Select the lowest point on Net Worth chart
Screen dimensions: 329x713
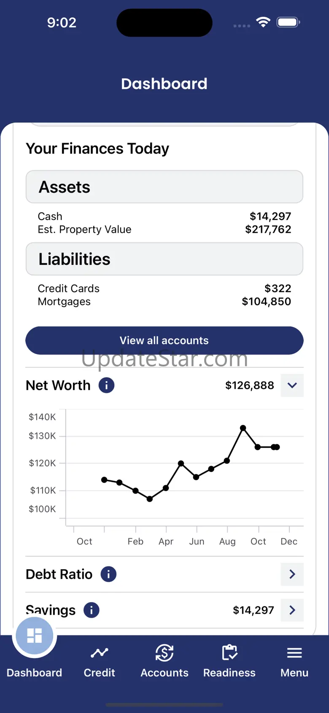pos(150,499)
